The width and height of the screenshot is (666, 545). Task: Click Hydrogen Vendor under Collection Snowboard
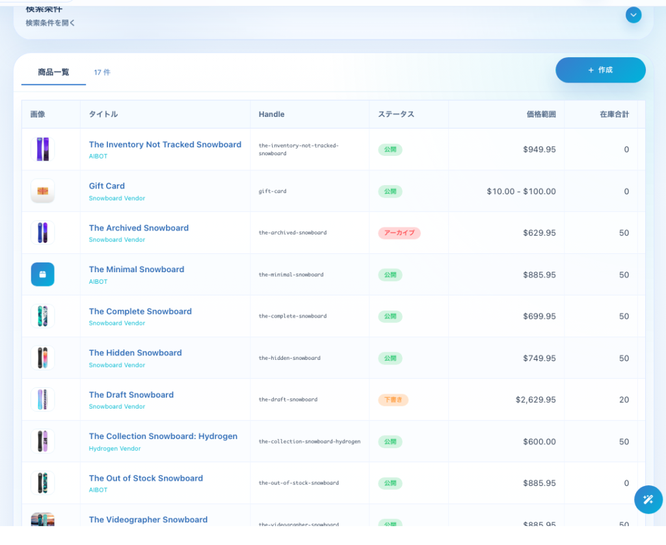[x=114, y=449]
